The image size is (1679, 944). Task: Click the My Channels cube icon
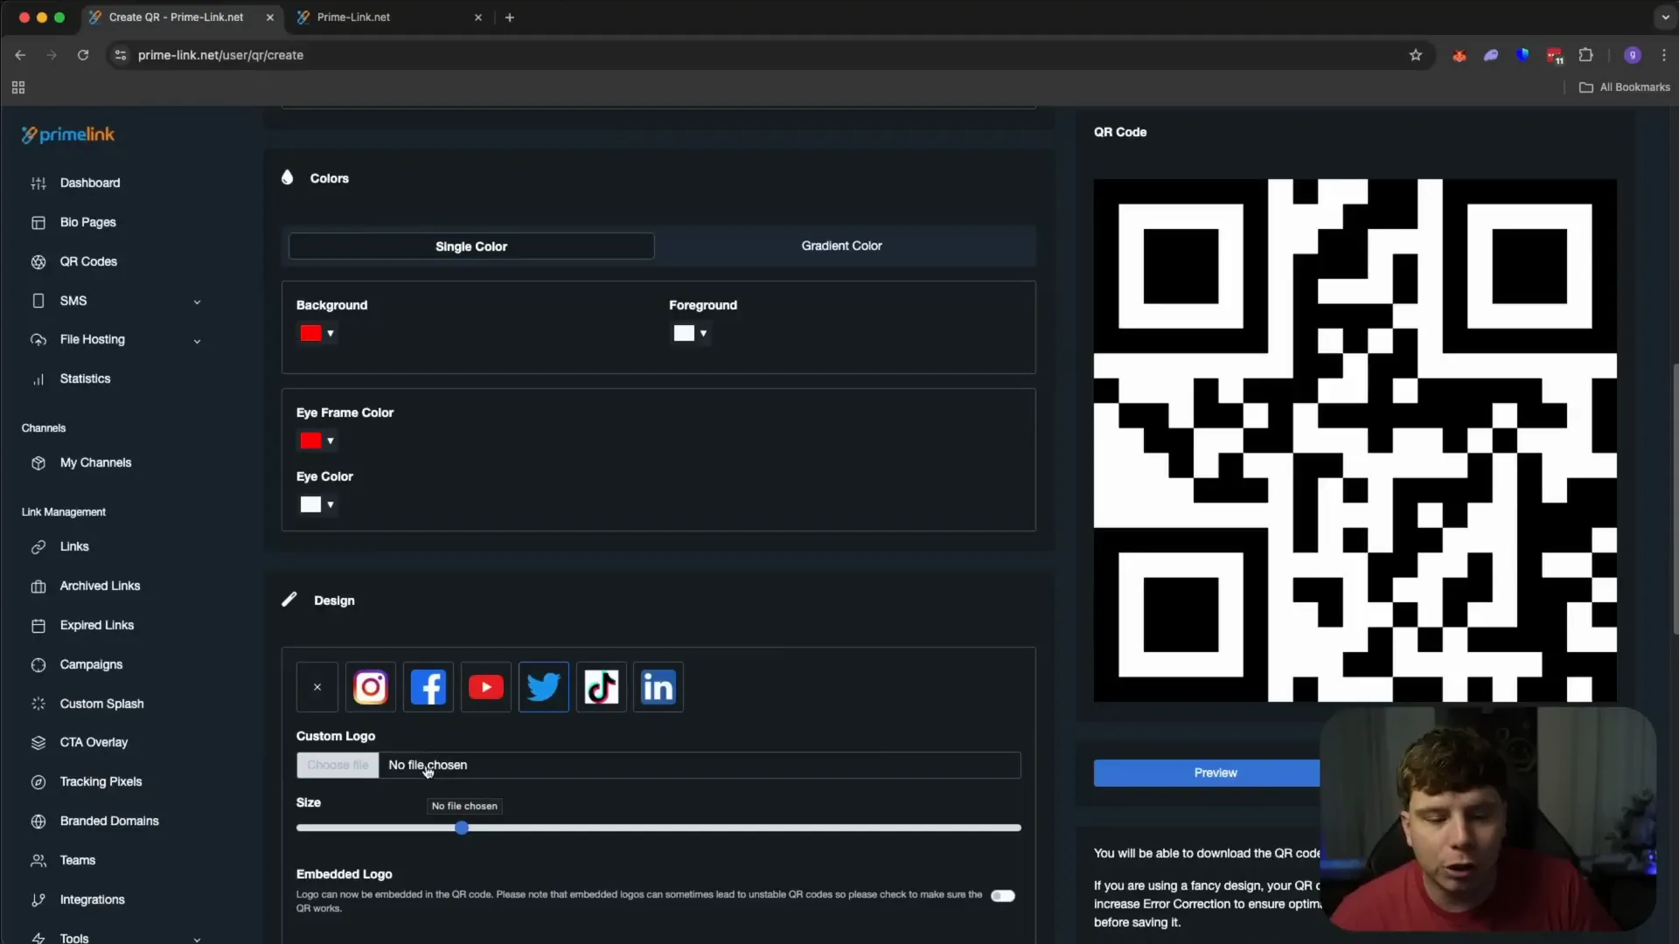click(x=38, y=462)
